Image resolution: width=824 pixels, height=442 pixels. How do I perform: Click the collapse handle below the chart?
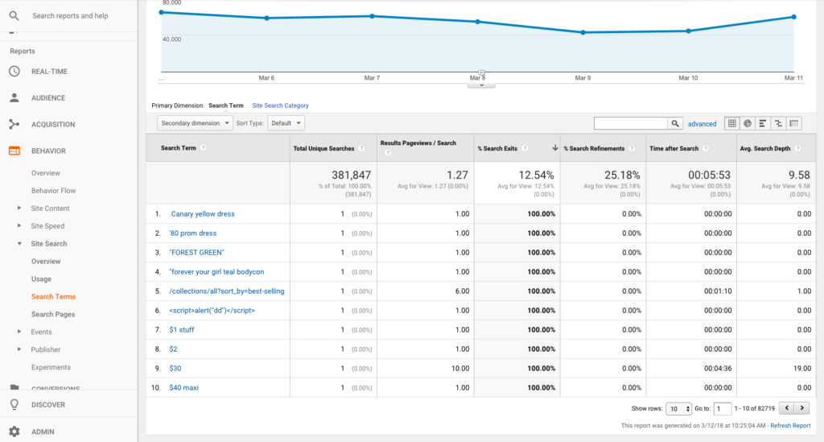481,85
